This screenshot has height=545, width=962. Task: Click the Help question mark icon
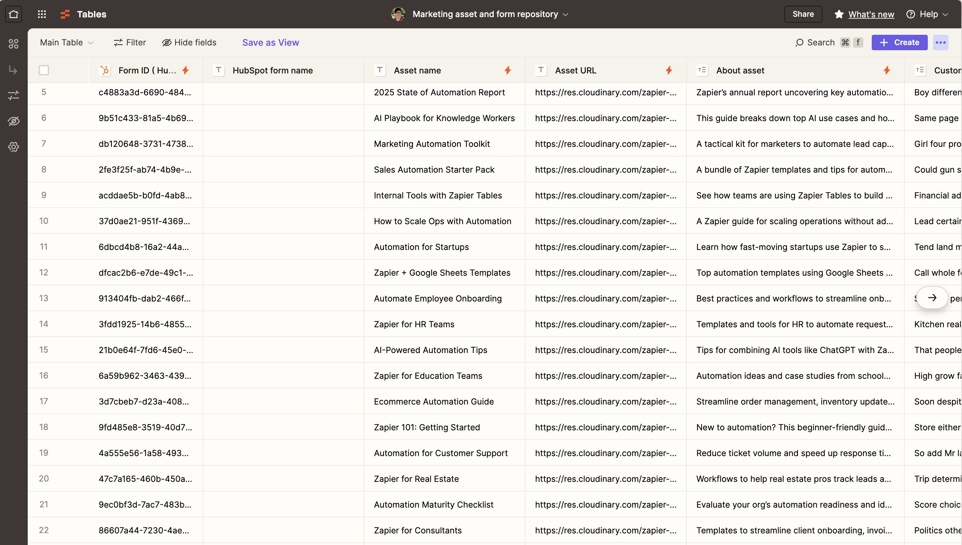(x=911, y=14)
